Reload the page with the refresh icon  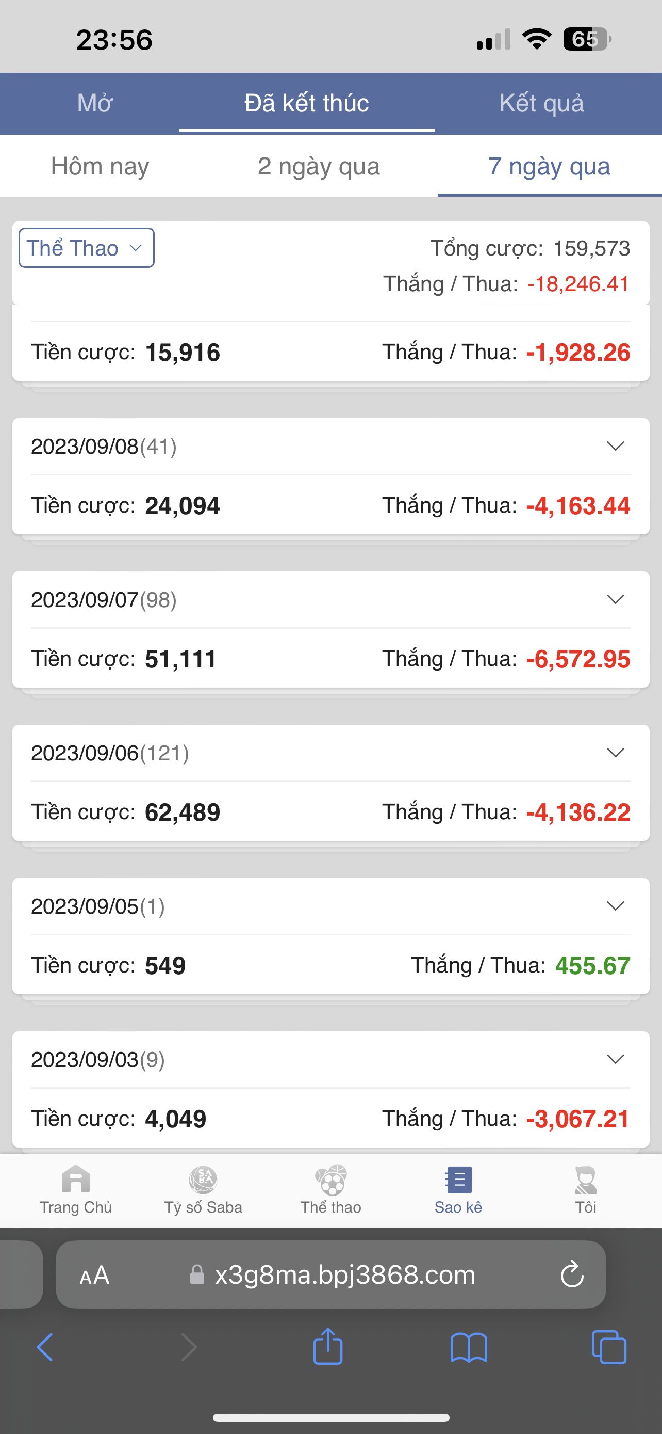pos(572,1275)
